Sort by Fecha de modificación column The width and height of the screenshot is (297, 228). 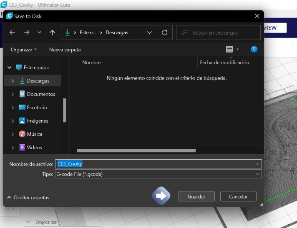click(224, 63)
